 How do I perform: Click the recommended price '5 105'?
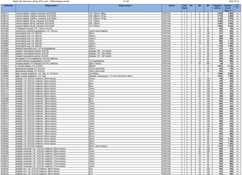230,66
